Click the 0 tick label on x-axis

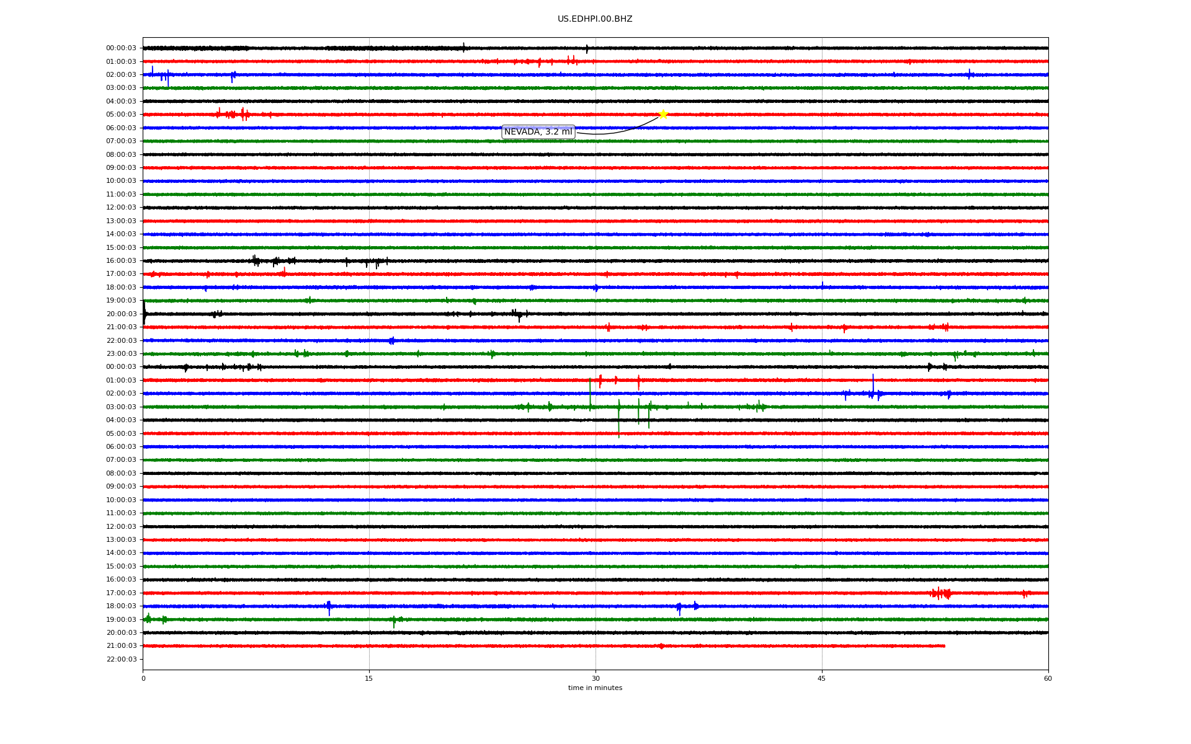(143, 678)
